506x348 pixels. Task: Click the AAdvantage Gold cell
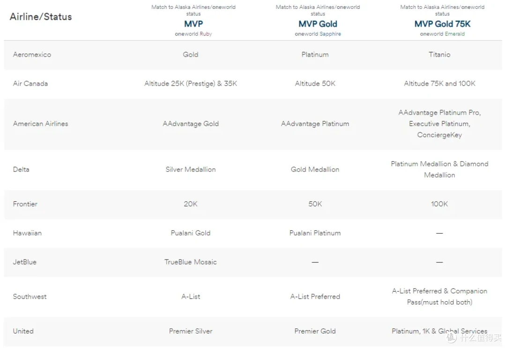[191, 124]
